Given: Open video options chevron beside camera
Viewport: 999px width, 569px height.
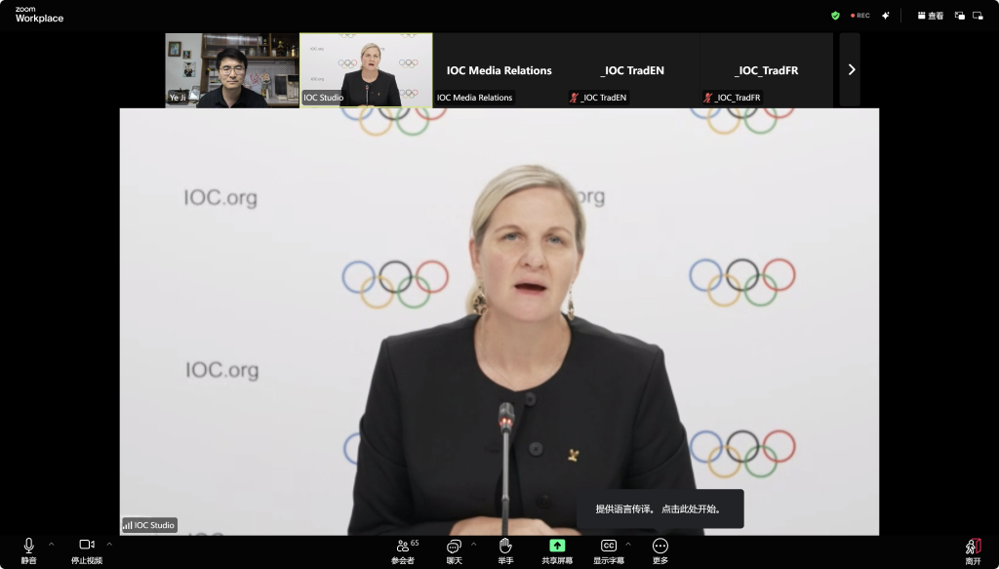Looking at the screenshot, I should point(109,544).
